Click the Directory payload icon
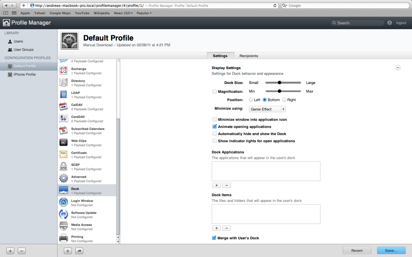Screen dimensions: 412x257 point(64,82)
